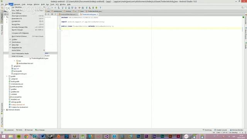Open the Help question-mark toolbar icon
Screen dimensions: 247x139
pyautogui.click(x=100, y=8)
